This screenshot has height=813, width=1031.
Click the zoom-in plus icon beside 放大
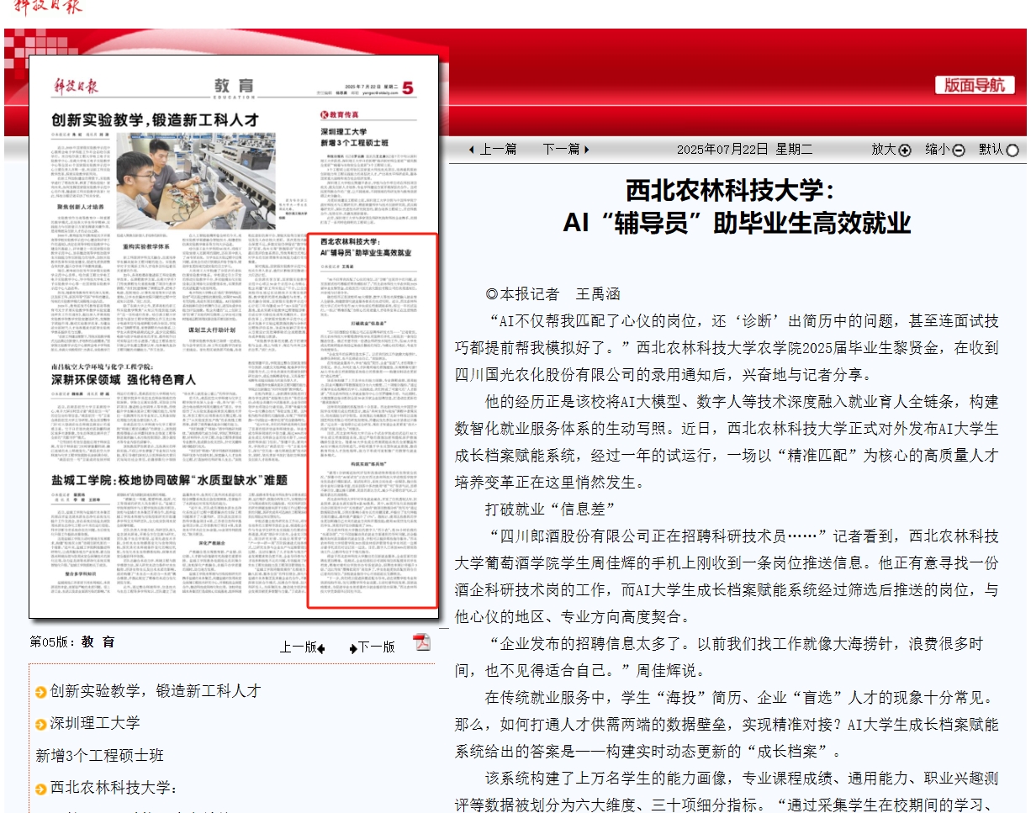pyautogui.click(x=905, y=150)
